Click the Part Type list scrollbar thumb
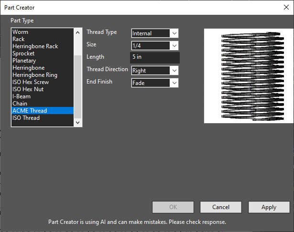The image size is (294, 232). pyautogui.click(x=78, y=87)
